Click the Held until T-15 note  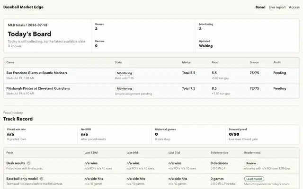(x=124, y=78)
